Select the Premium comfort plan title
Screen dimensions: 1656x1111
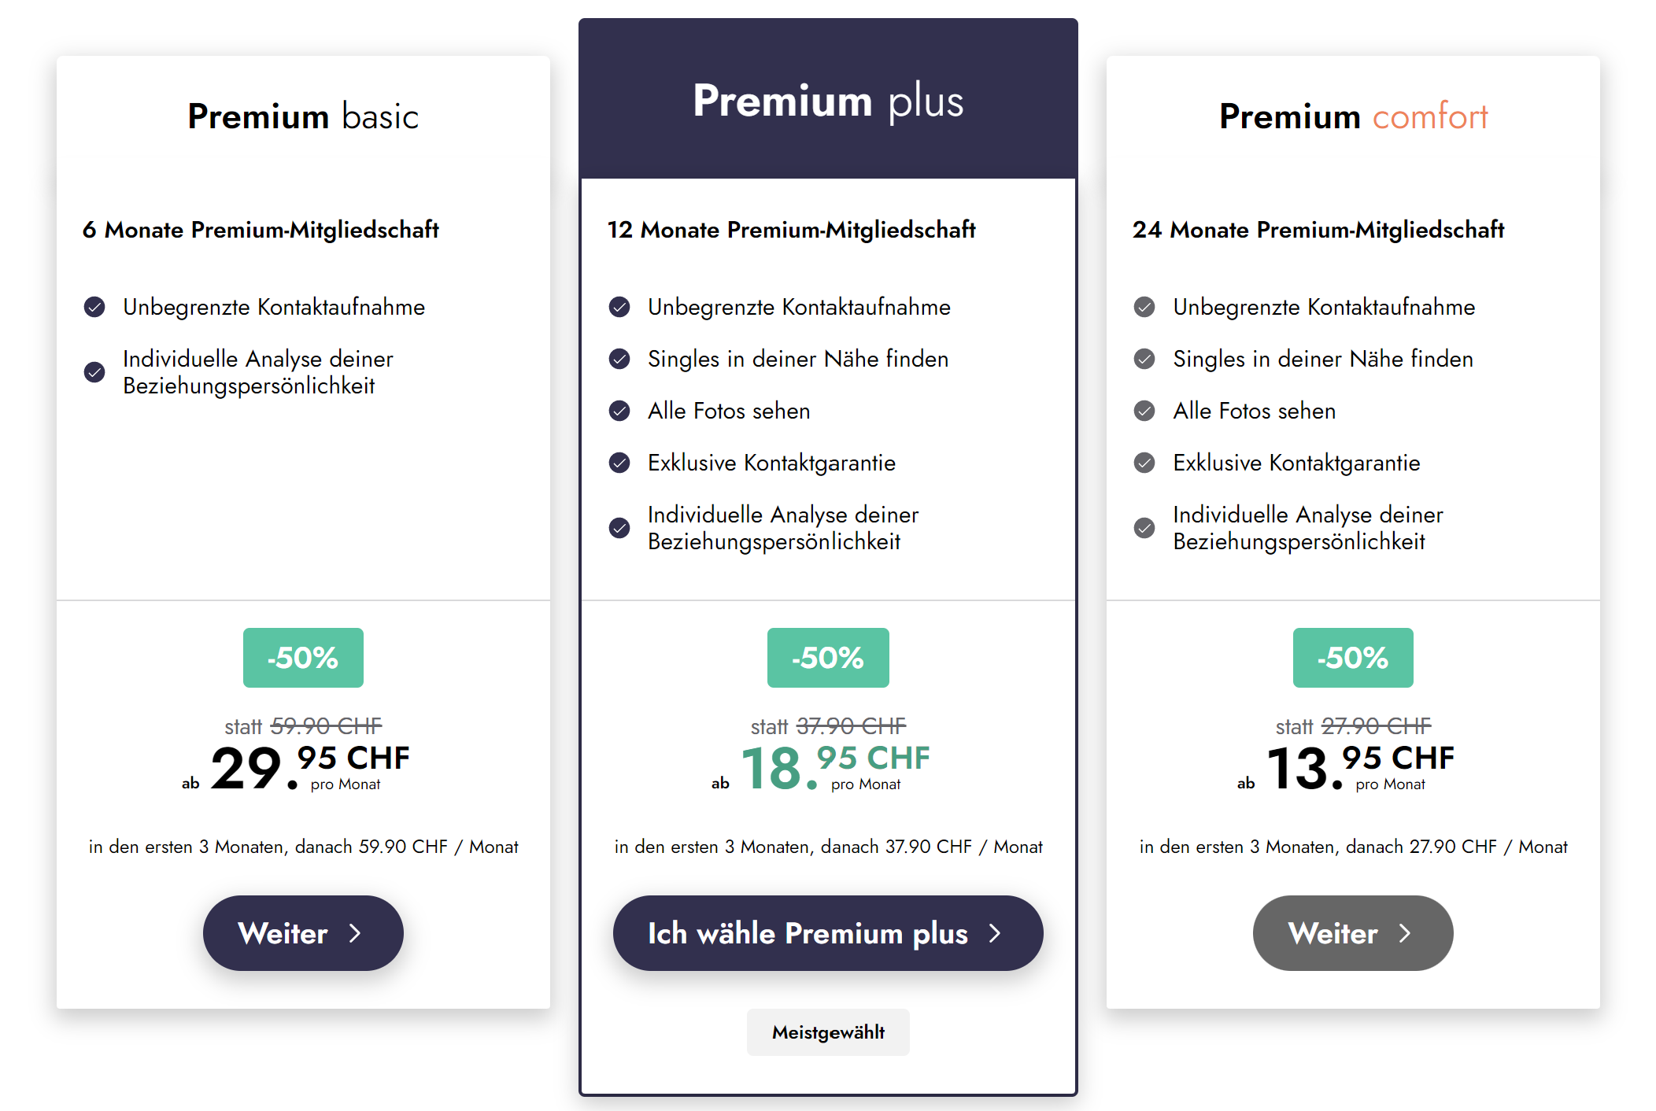[1353, 116]
